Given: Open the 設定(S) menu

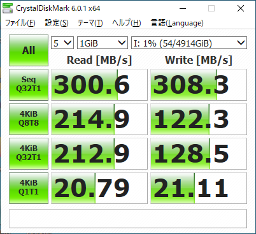Looking at the screenshot, I should [57, 23].
